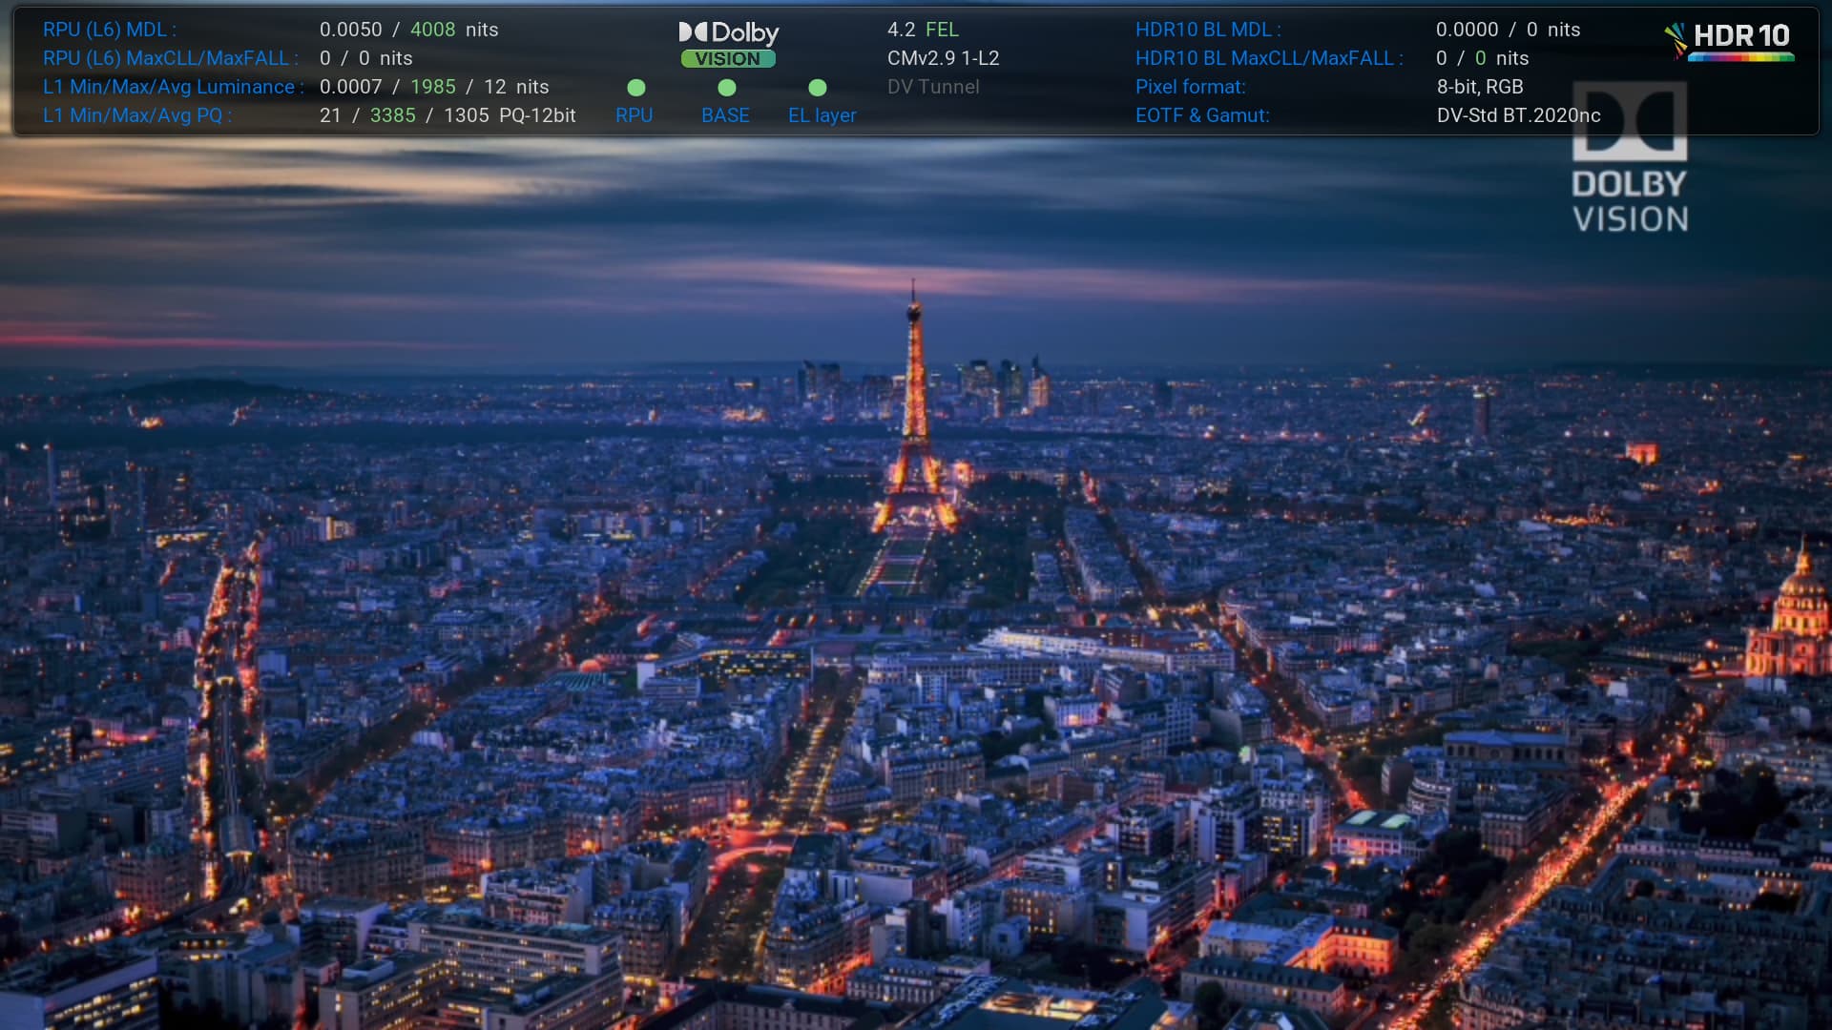The height and width of the screenshot is (1030, 1832).
Task: Click the greyed 'DV Tunnel' text
Action: [933, 87]
